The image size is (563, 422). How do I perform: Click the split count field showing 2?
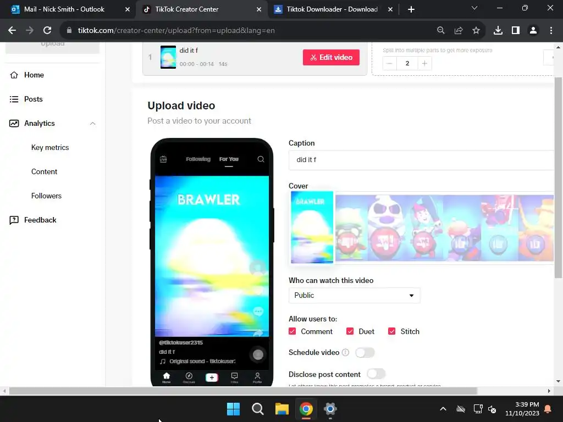click(x=407, y=64)
